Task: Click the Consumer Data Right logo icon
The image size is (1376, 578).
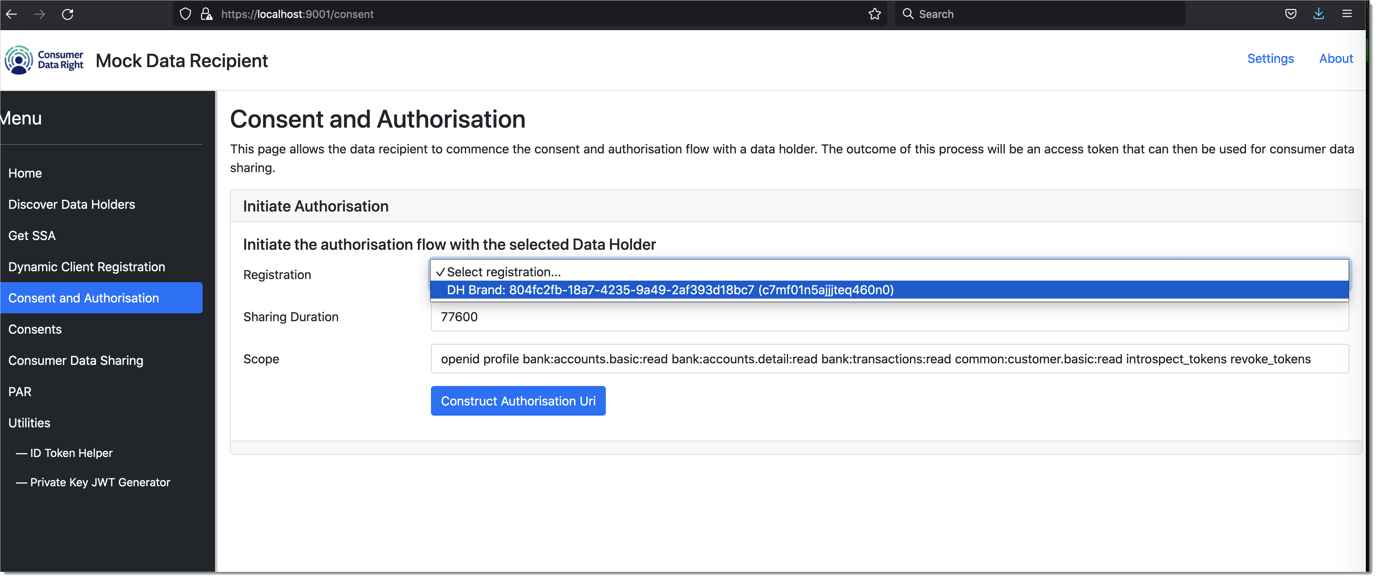Action: pyautogui.click(x=18, y=60)
